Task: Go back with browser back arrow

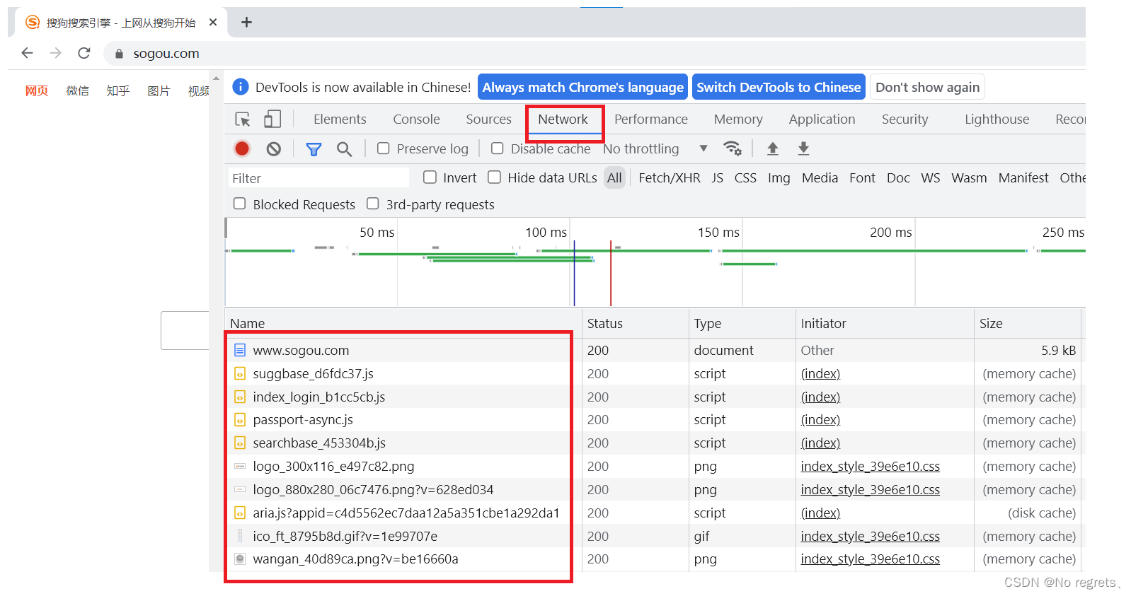Action: coord(27,53)
